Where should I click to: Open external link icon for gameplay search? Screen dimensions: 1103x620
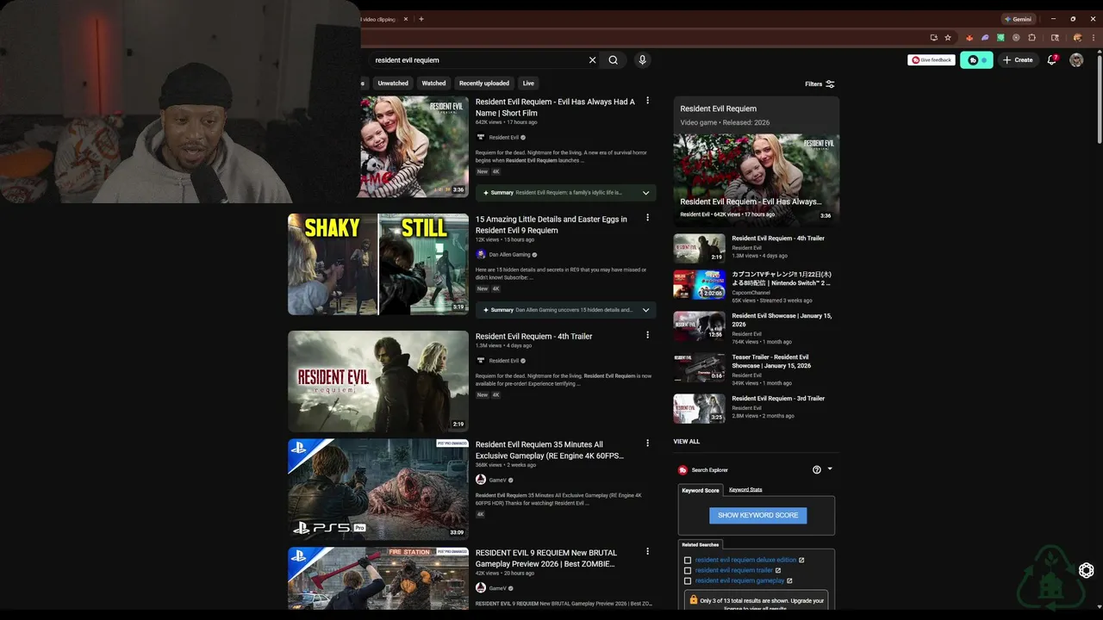[789, 580]
